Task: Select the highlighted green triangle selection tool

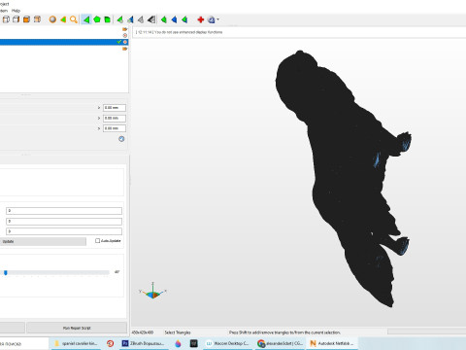Action: [x=86, y=19]
